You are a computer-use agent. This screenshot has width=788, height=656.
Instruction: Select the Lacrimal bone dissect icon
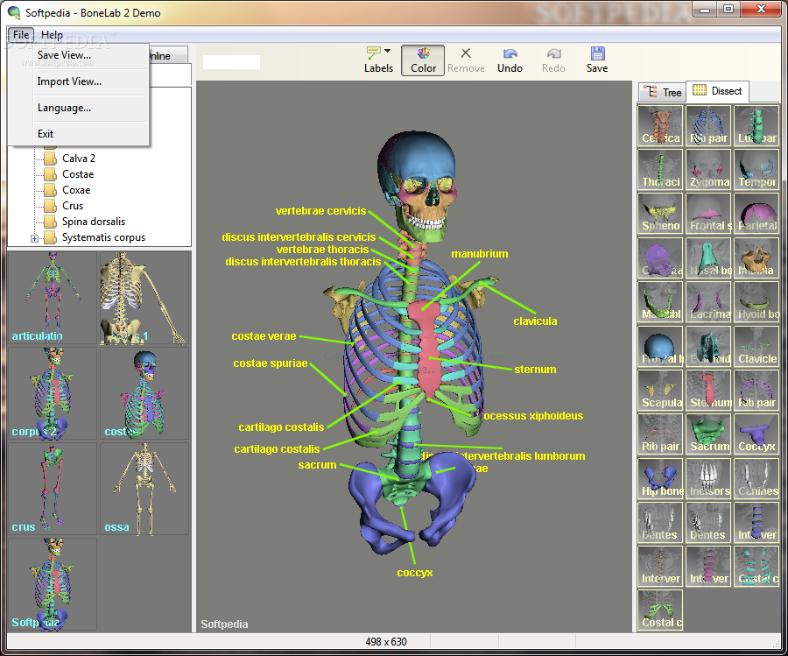click(708, 301)
